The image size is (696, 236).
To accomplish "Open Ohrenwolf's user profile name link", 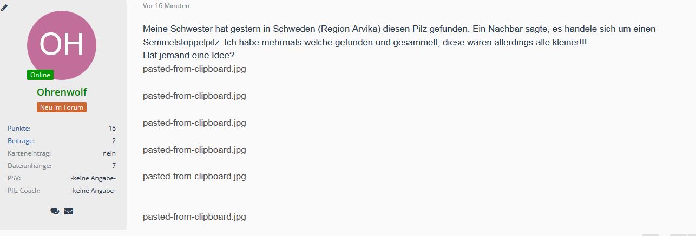I will pos(62,92).
